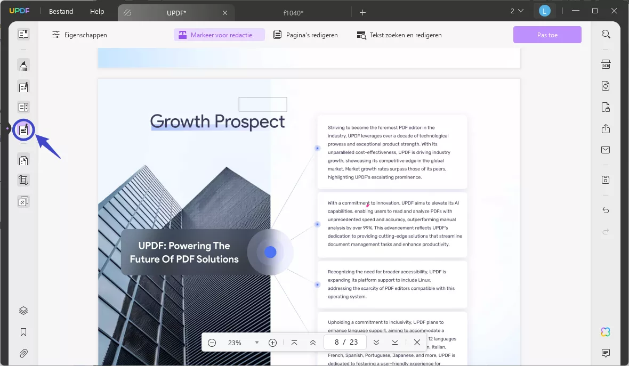Select Markeer voor redactie
This screenshot has width=629, height=366.
pos(219,35)
